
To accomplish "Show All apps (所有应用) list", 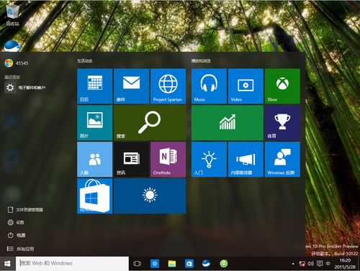I will point(20,249).
